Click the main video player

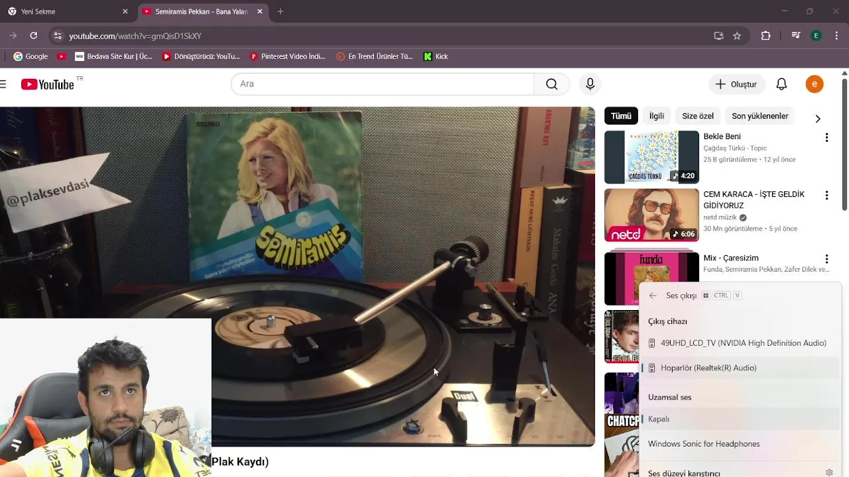(297, 276)
